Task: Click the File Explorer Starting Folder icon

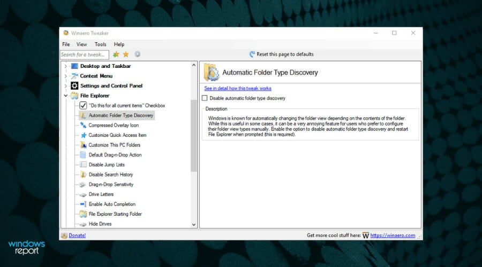Action: [x=83, y=214]
